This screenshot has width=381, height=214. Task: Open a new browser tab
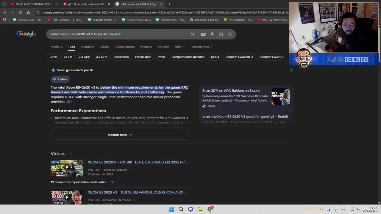[x=169, y=4]
